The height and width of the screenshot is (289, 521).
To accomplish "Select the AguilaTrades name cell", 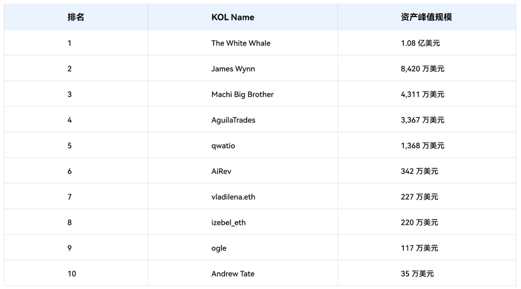I will click(x=233, y=120).
